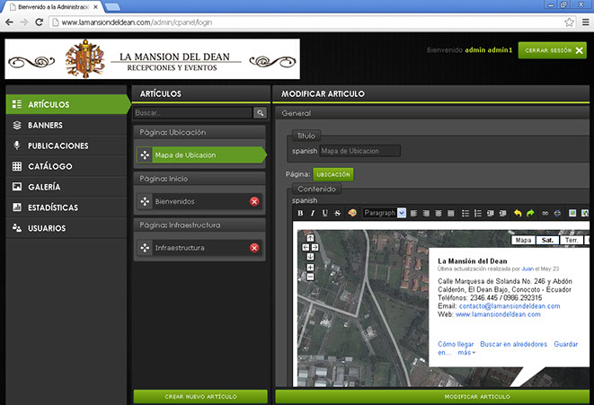594x405 pixels.
Task: Click the Buscar search input field
Action: tap(192, 113)
